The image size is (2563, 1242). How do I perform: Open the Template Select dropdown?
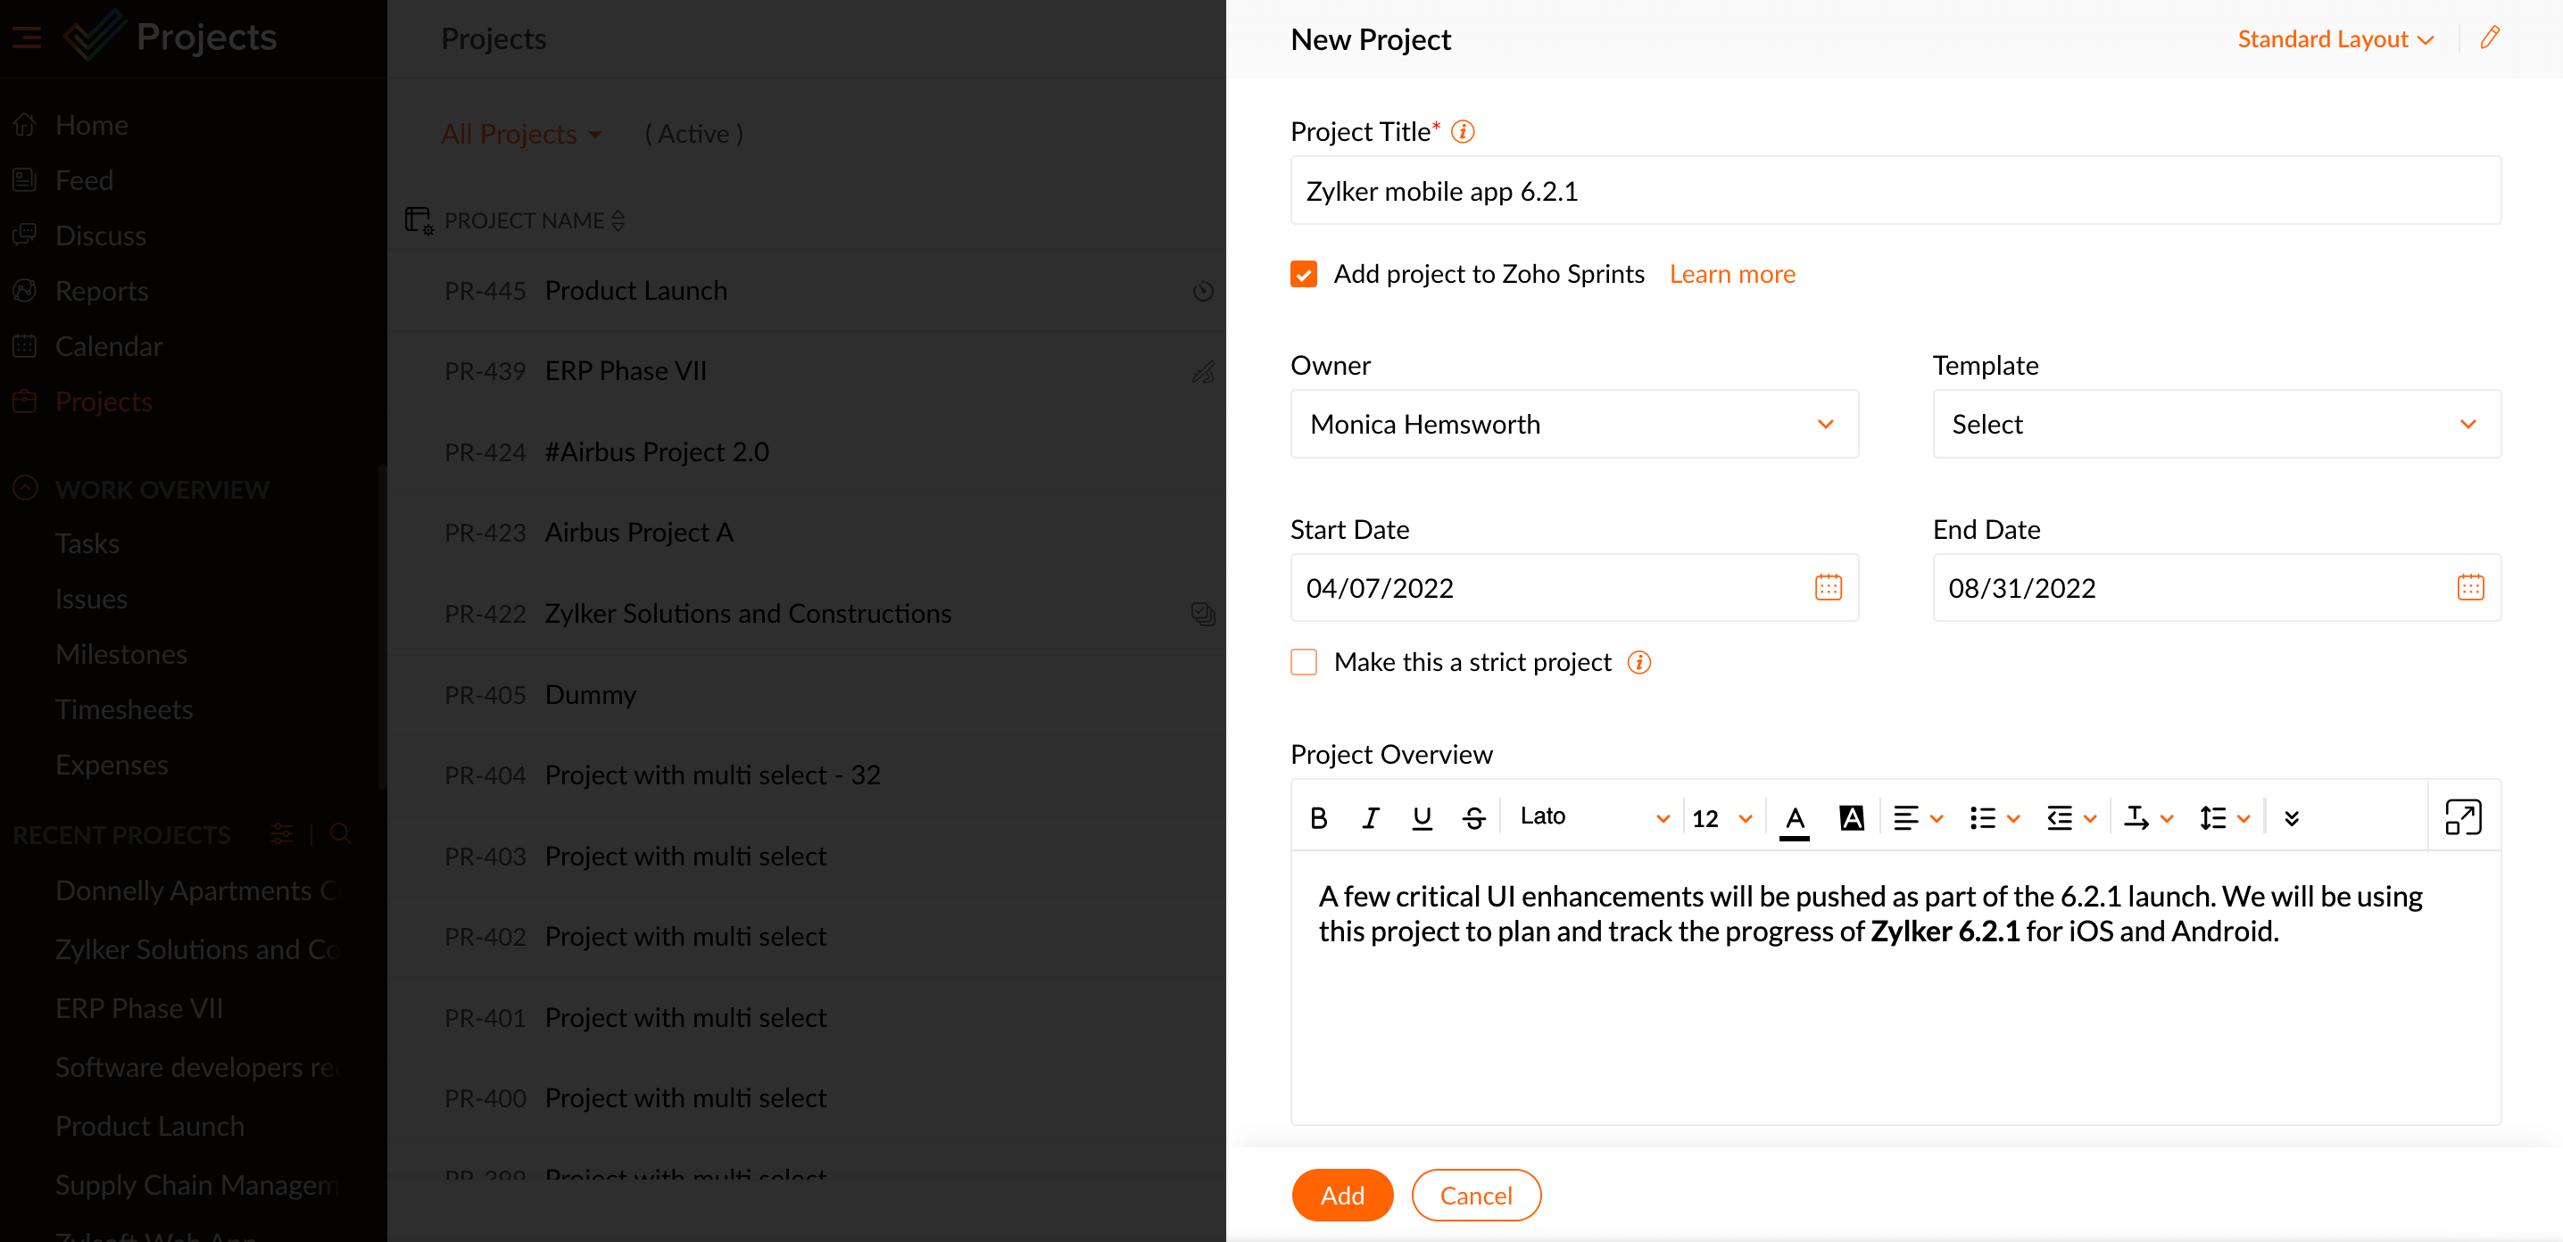2216,425
